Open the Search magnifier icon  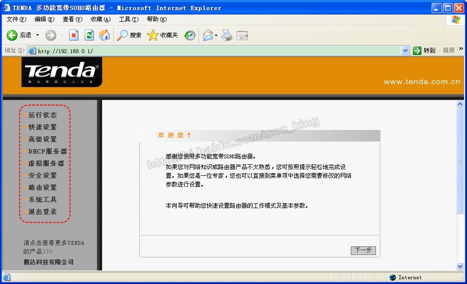[123, 35]
